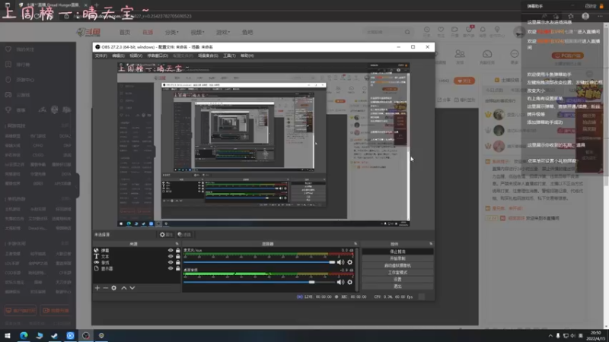Image resolution: width=609 pixels, height=342 pixels.
Task: Open the notifications bell icon on Douyu
Action: (483, 31)
